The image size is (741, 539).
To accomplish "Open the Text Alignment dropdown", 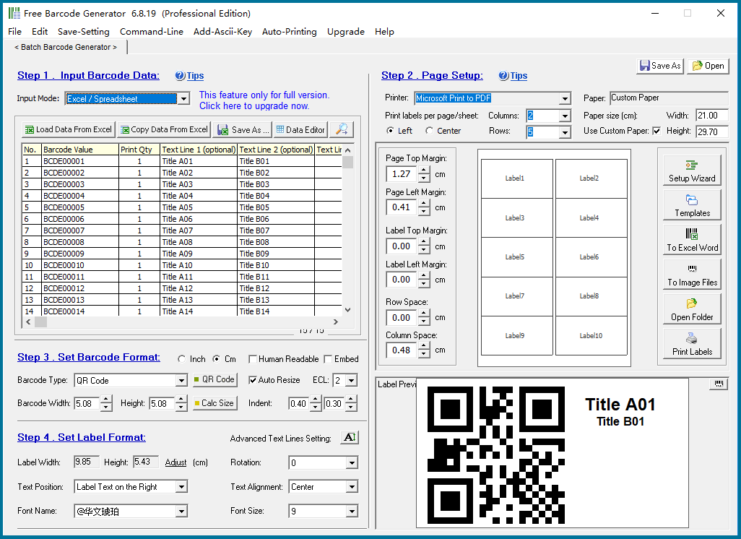I will point(352,487).
